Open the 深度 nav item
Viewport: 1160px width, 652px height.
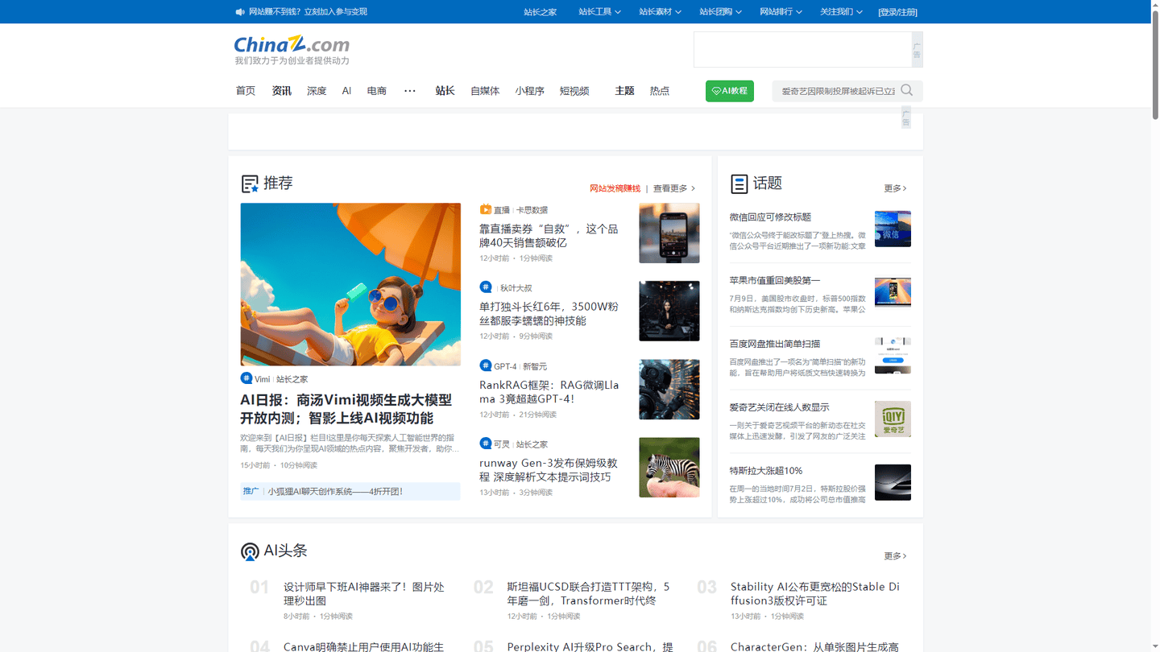[317, 91]
